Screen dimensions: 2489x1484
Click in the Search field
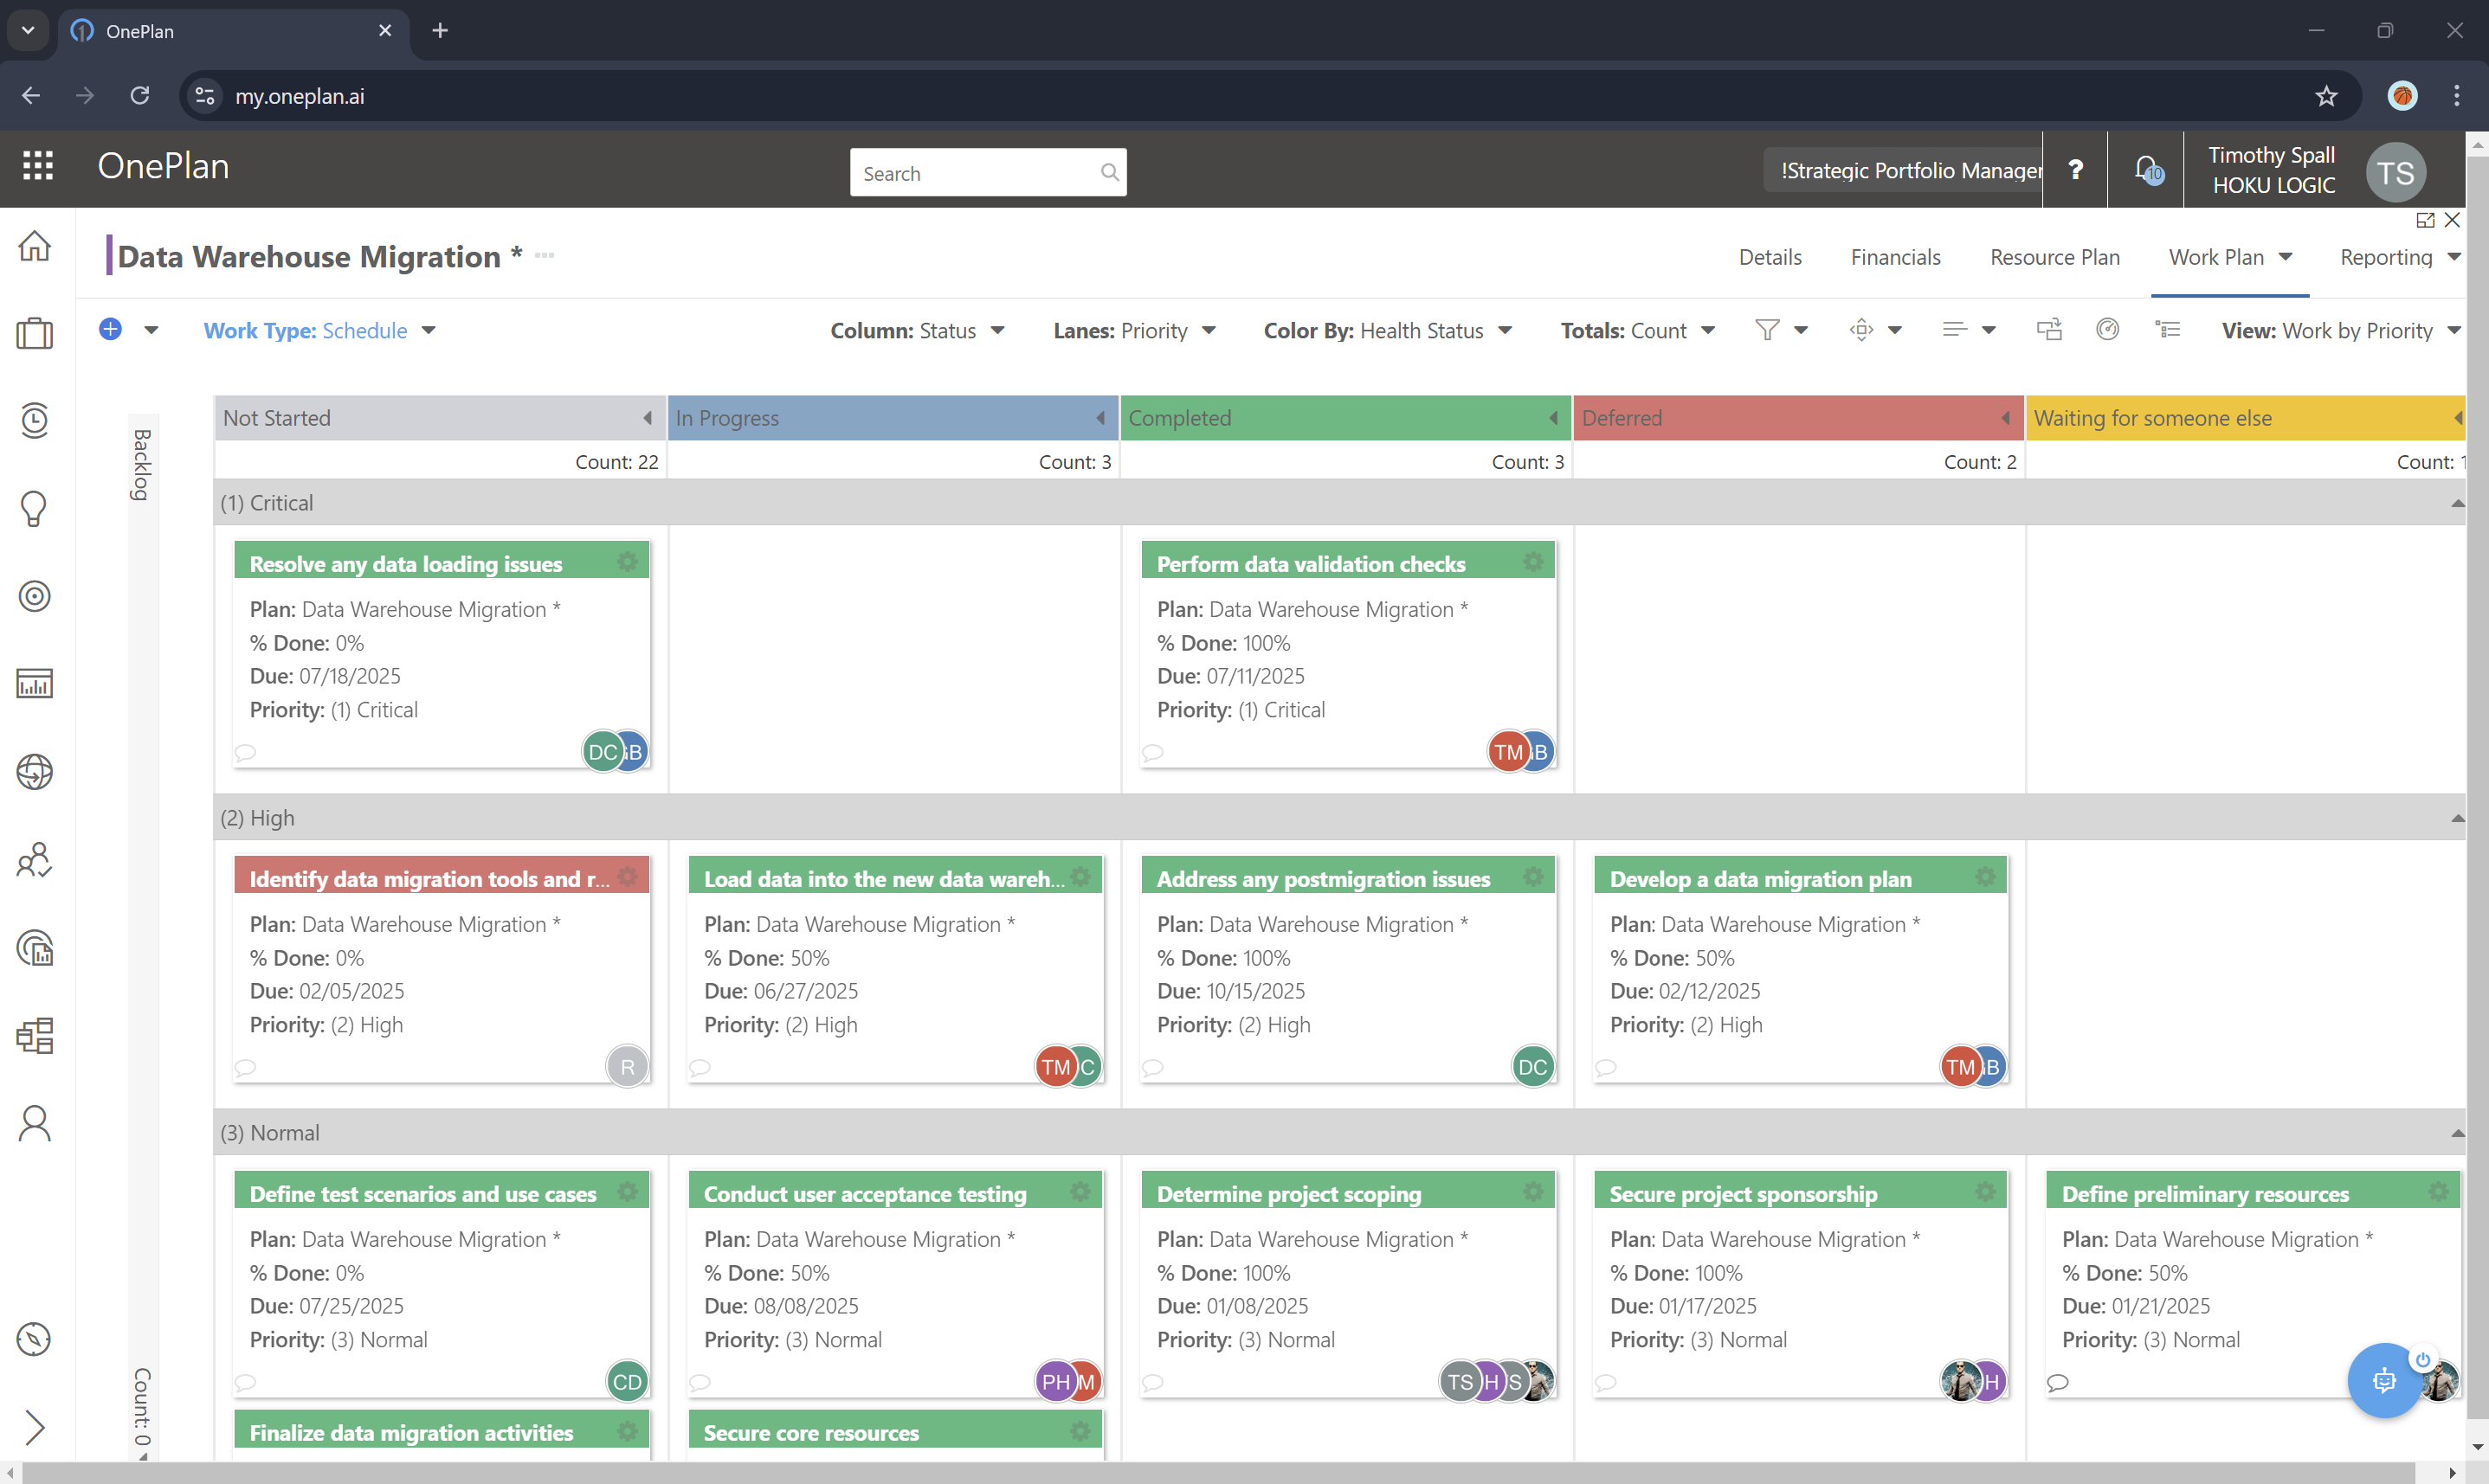976,172
